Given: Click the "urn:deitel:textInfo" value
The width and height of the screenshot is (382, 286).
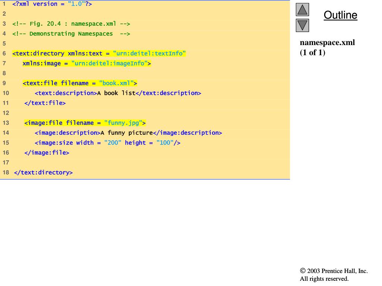Looking at the screenshot, I should (x=149, y=54).
